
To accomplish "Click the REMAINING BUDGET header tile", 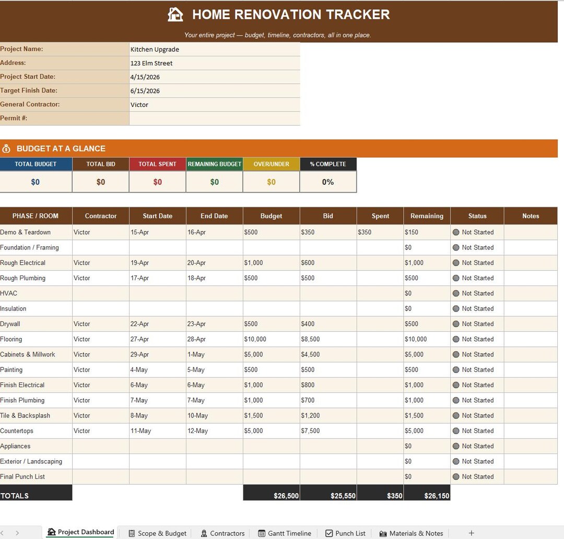I will (x=215, y=164).
